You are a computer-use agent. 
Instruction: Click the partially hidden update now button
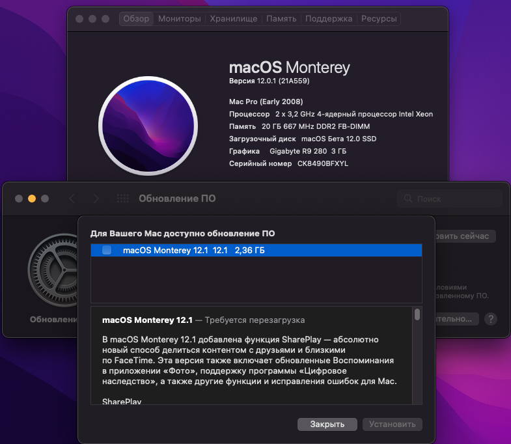465,236
